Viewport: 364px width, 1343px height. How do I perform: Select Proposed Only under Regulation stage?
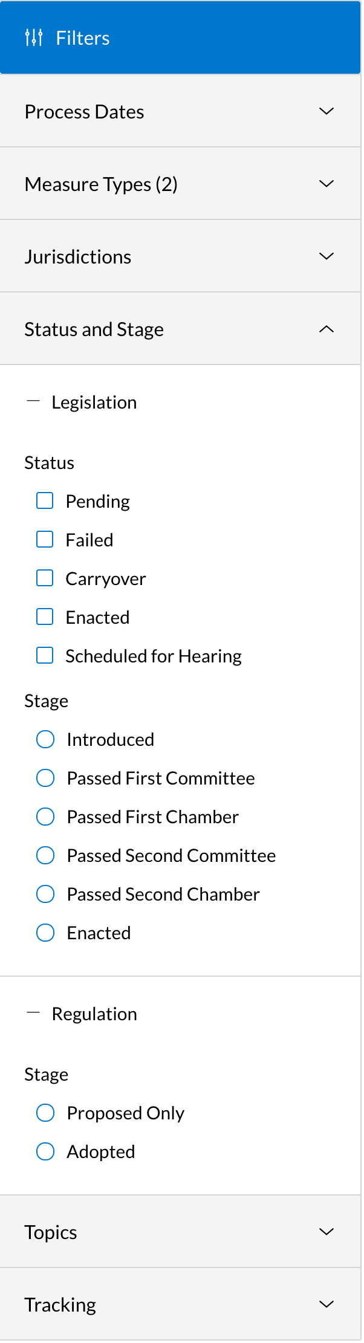[45, 1112]
